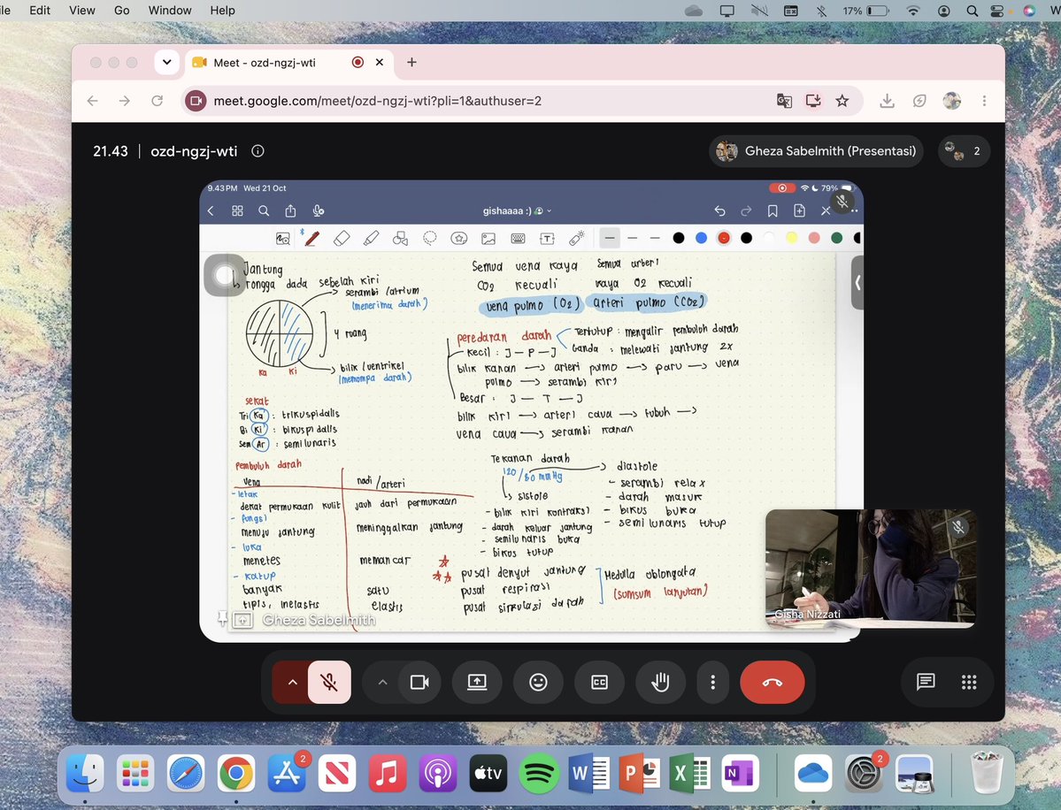This screenshot has width=1061, height=810.
Task: Click the Chrome translate page icon
Action: click(x=784, y=101)
